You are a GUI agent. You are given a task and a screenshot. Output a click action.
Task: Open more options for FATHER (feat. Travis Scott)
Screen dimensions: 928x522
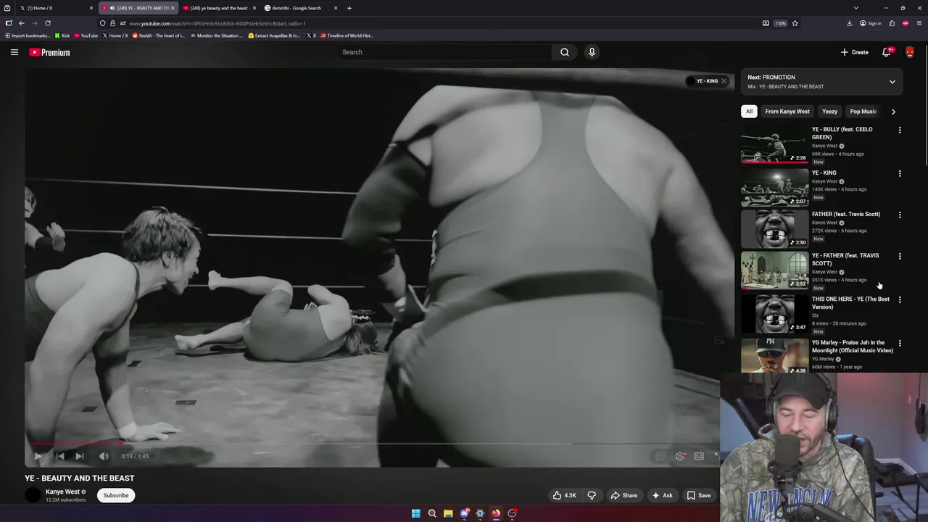tap(900, 215)
